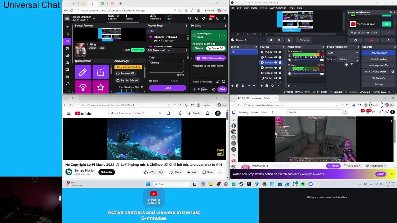Collapse the Incoming Ad Break card
The width and height of the screenshot is (397, 223).
pos(224,35)
